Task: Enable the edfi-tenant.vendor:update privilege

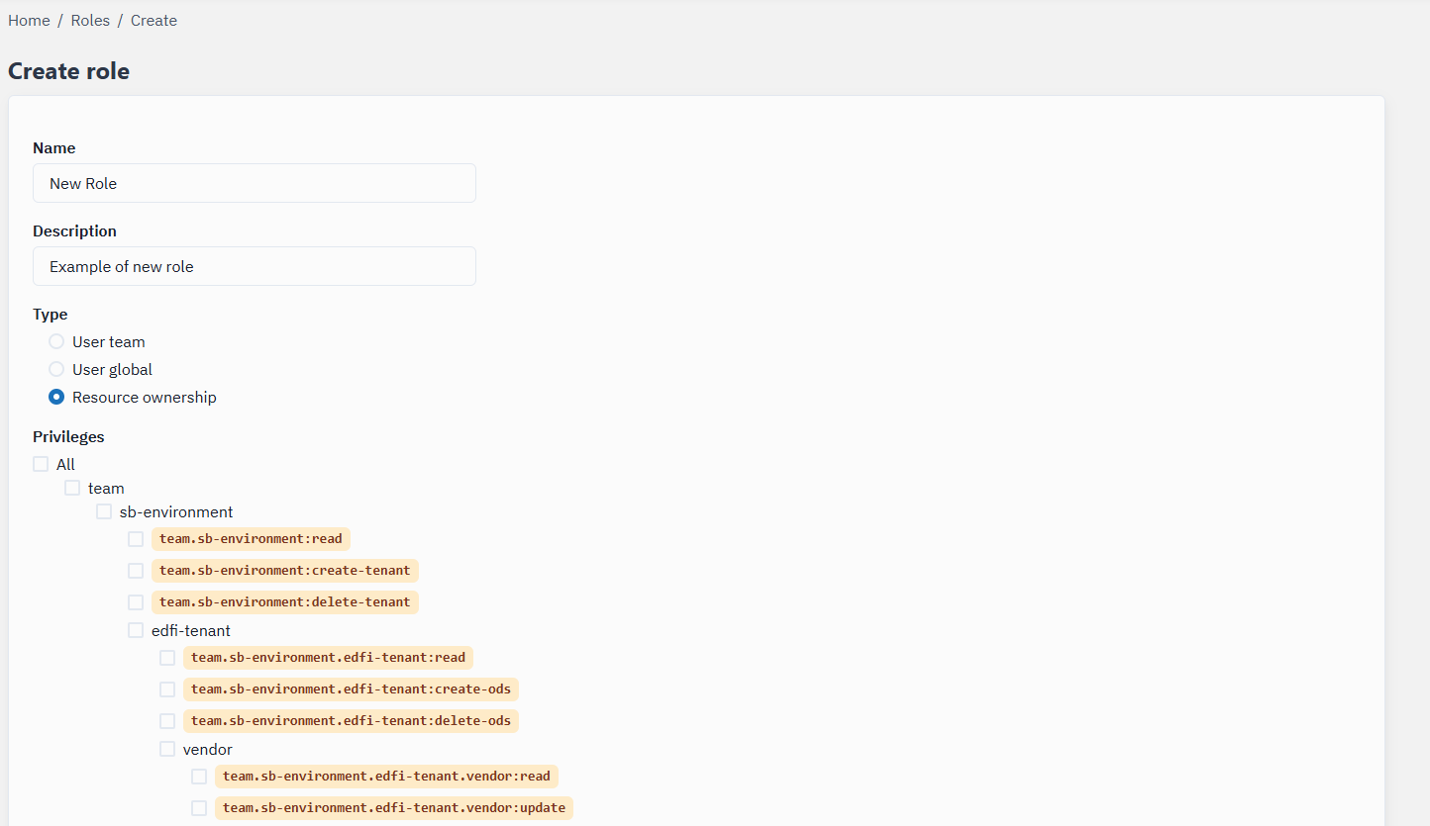Action: (x=199, y=808)
